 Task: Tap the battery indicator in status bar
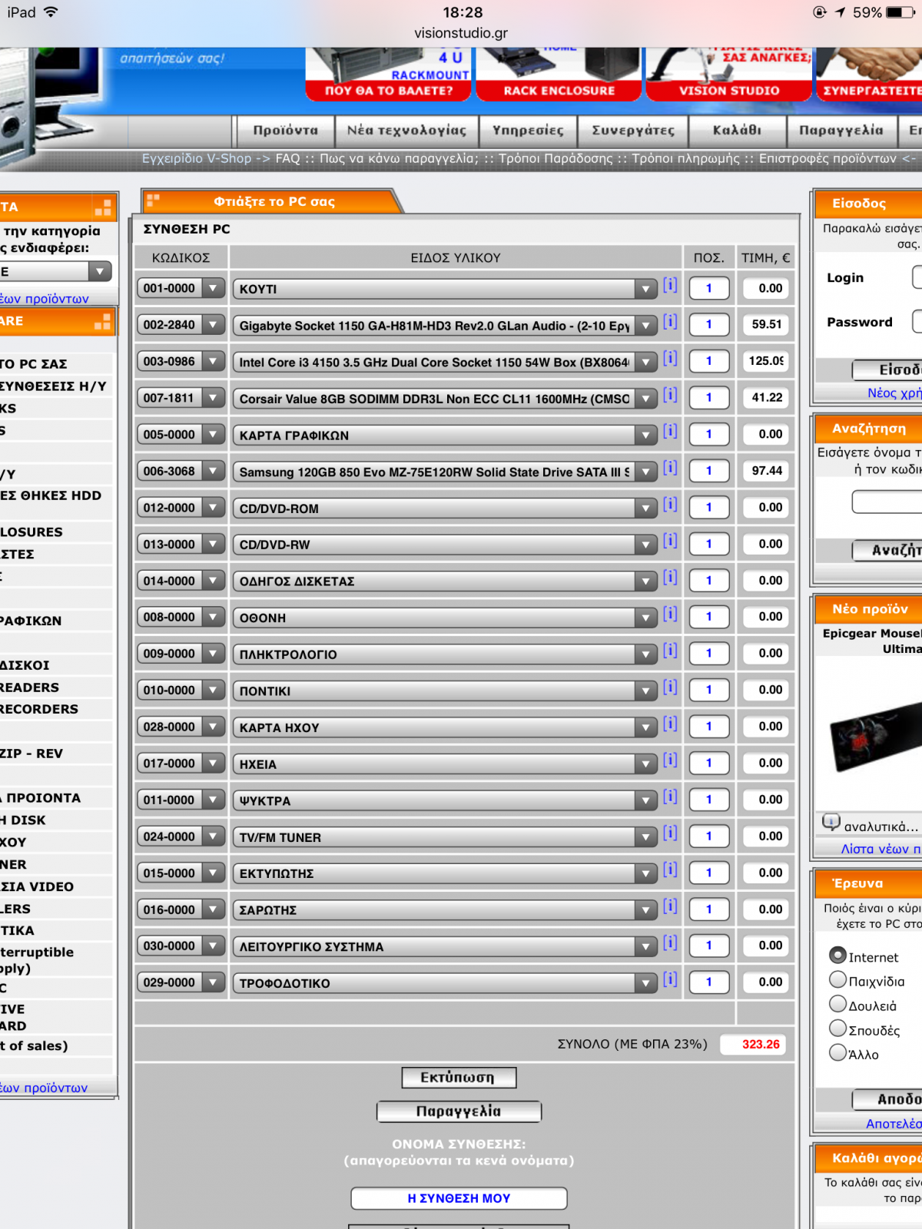[899, 12]
